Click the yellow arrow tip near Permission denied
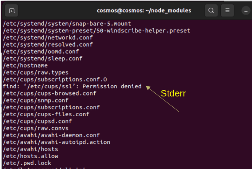Viewport: 252px width, 169px height. [x=147, y=88]
